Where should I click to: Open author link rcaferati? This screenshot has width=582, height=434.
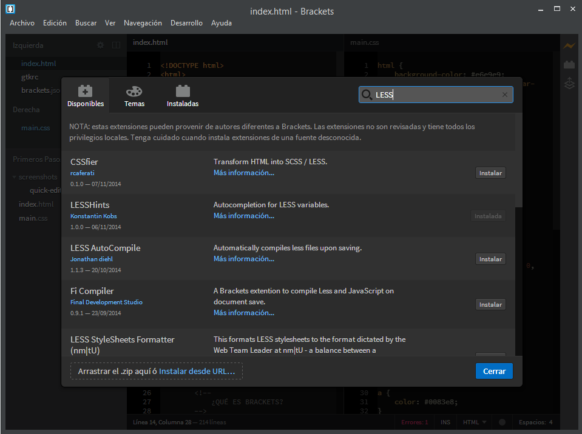[x=83, y=173]
